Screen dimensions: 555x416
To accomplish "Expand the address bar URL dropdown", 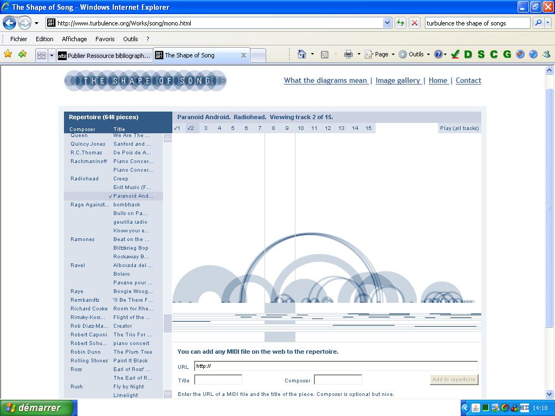I will click(x=387, y=23).
